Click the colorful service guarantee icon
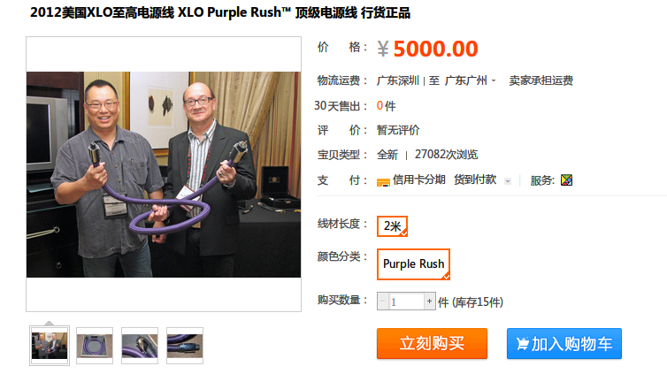667x374 pixels. pos(567,180)
